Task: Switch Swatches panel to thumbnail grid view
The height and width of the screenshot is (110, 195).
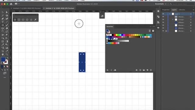Action: (x=153, y=31)
